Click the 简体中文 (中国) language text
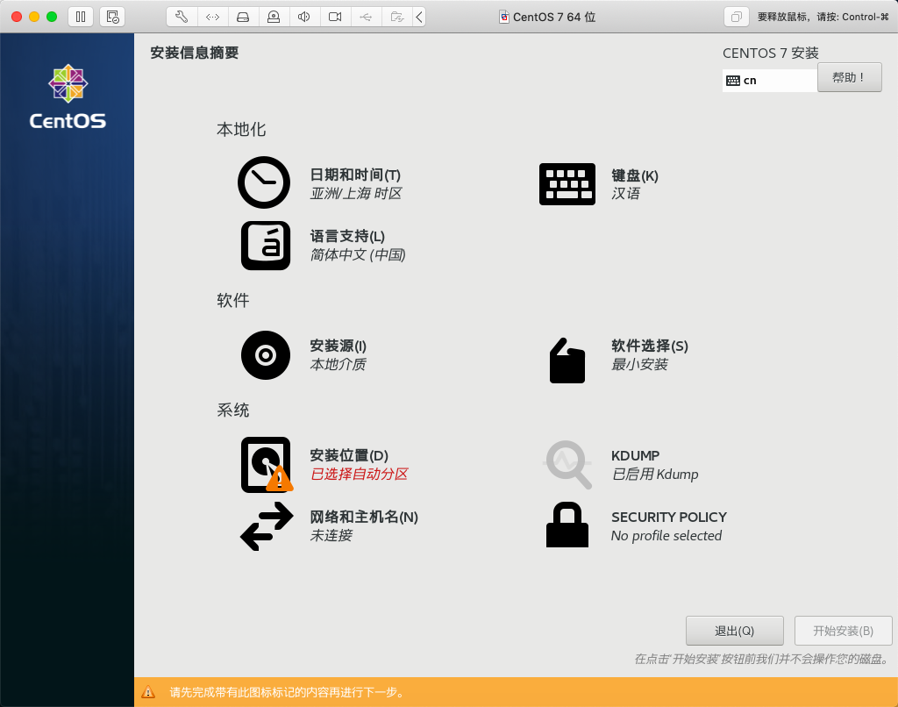The width and height of the screenshot is (898, 707). click(358, 254)
